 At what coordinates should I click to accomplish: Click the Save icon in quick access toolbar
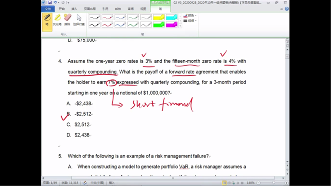[x=50, y=2]
